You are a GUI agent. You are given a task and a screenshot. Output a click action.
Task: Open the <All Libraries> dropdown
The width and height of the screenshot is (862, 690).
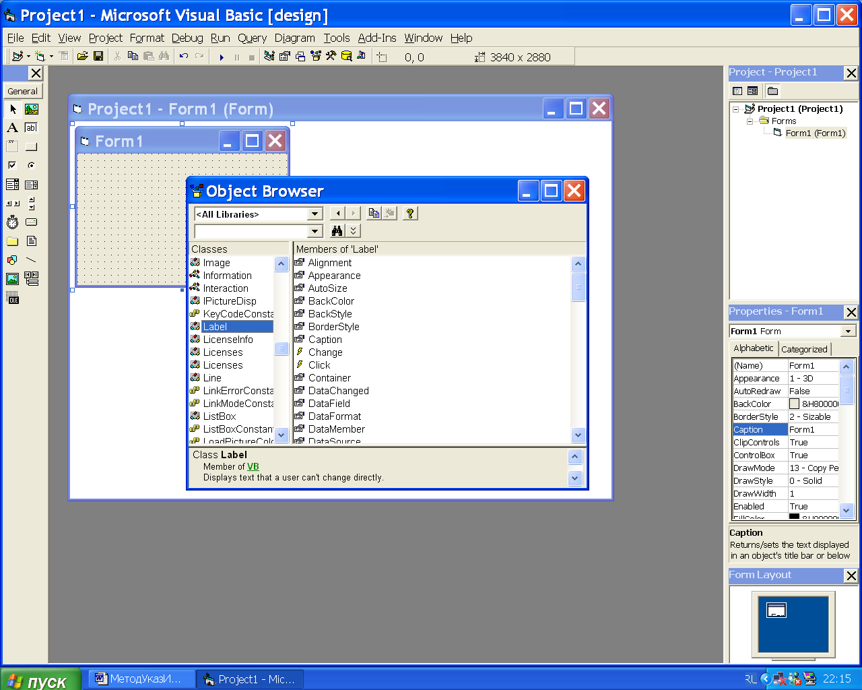pos(314,214)
